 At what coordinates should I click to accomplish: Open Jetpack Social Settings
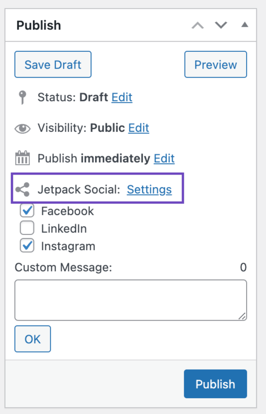(x=149, y=189)
